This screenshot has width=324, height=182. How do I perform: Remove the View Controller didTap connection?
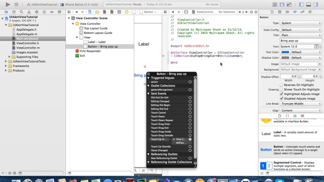(x=174, y=139)
